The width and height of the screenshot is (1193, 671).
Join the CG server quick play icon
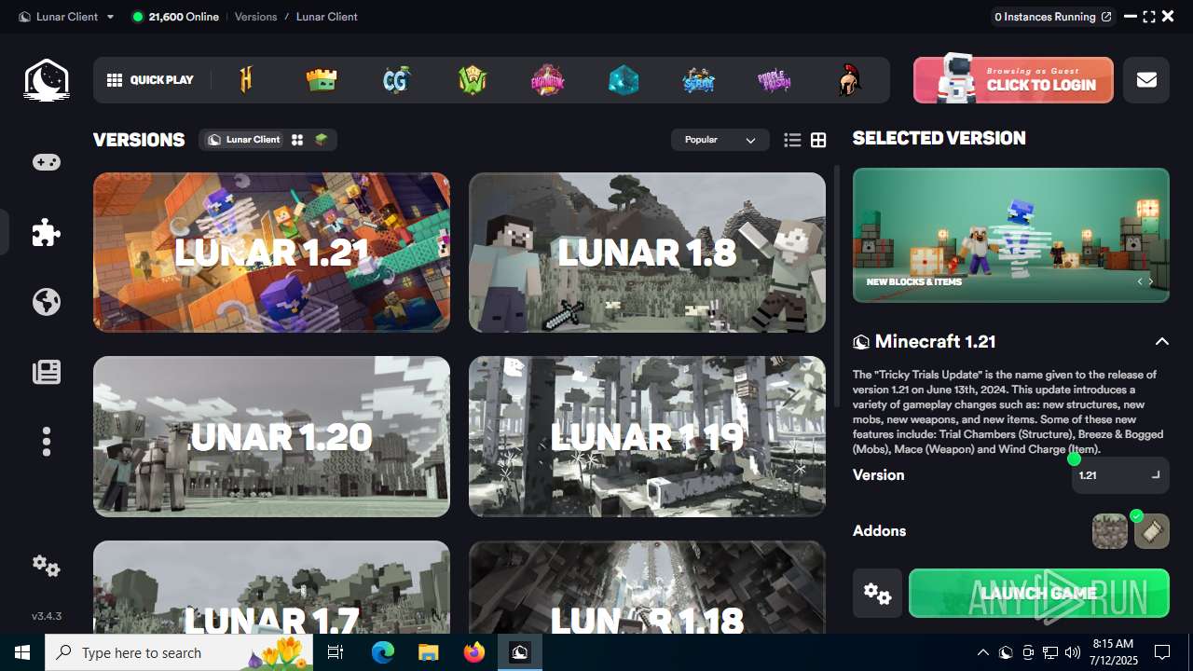coord(396,80)
